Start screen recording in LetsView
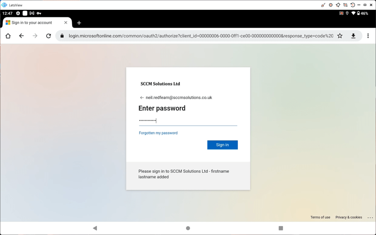376x235 pixels. [330, 5]
